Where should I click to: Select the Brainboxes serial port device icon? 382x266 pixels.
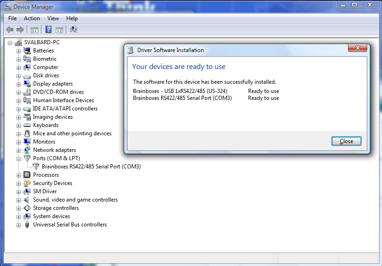[x=36, y=167]
